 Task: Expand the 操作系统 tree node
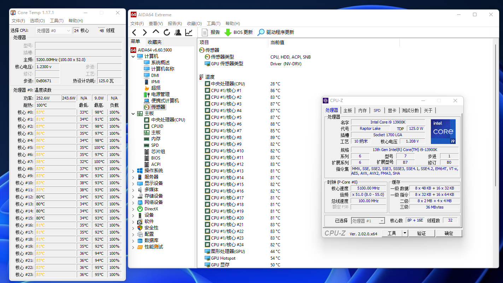point(133,171)
